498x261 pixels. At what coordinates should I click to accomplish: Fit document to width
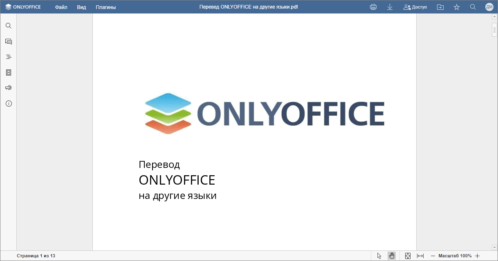(x=420, y=256)
